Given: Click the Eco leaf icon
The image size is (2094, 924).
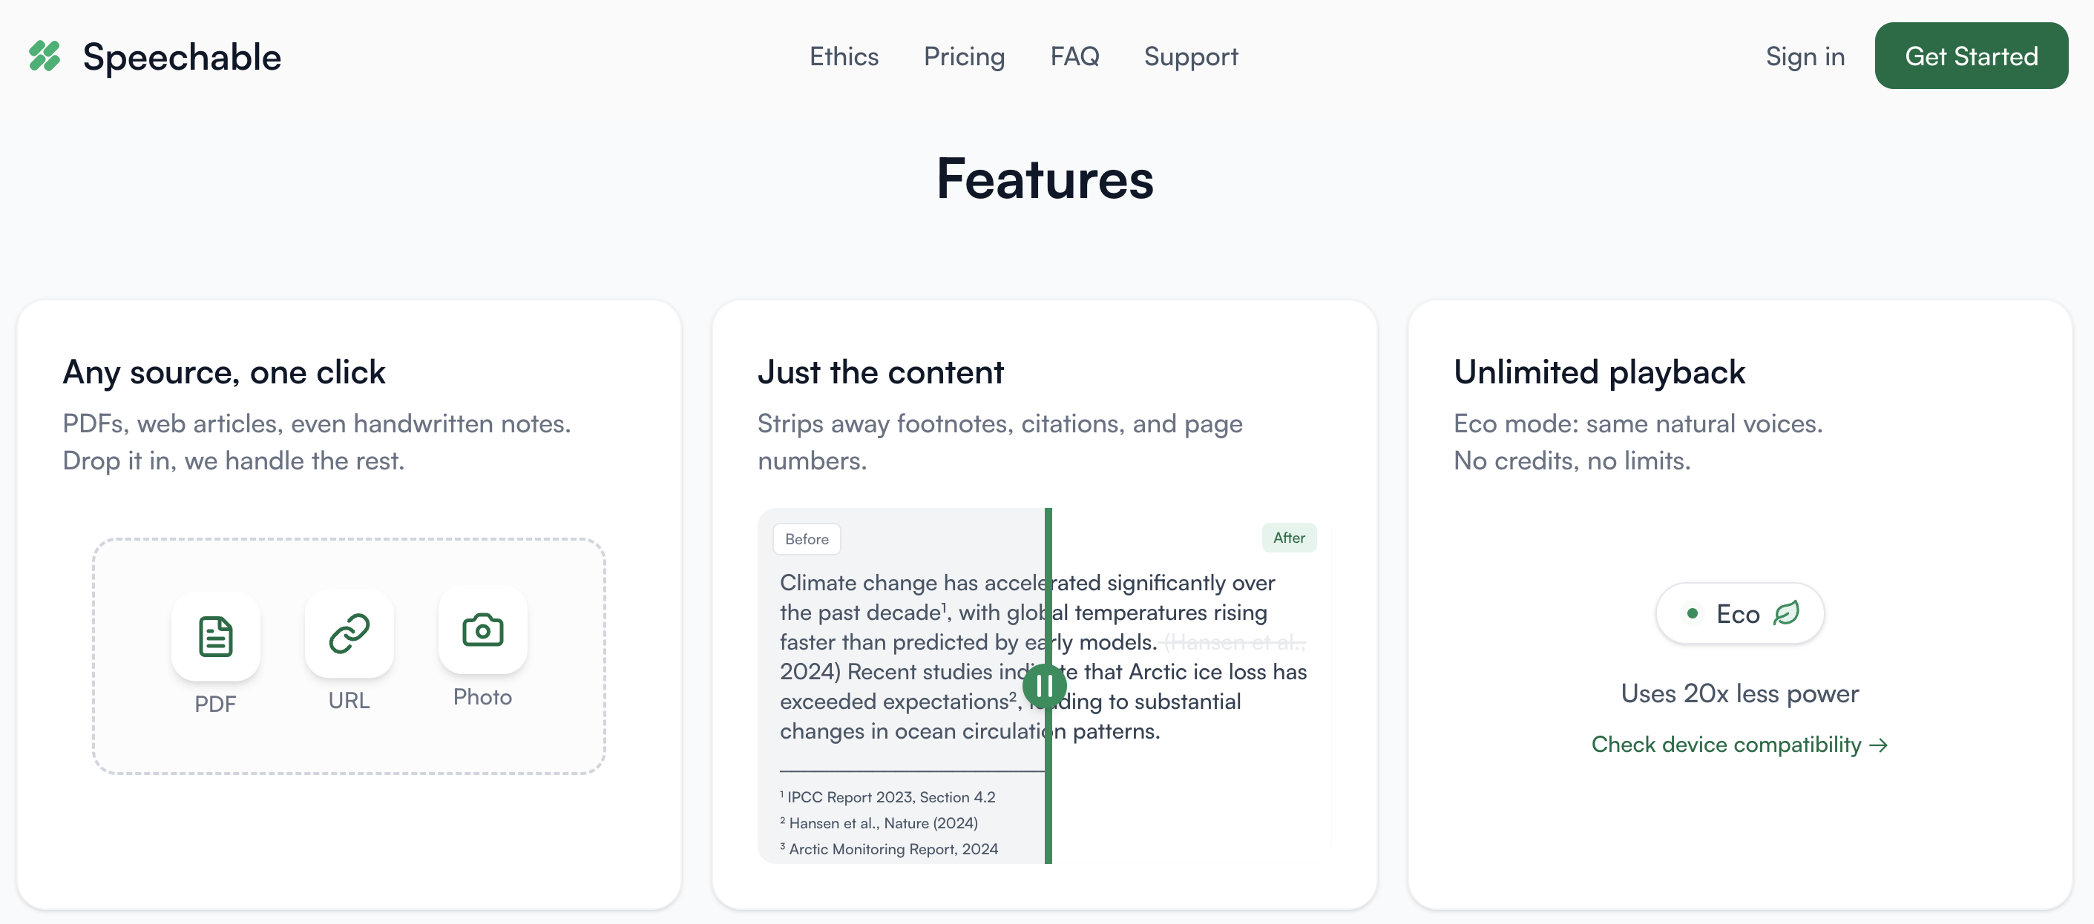Looking at the screenshot, I should pyautogui.click(x=1786, y=613).
